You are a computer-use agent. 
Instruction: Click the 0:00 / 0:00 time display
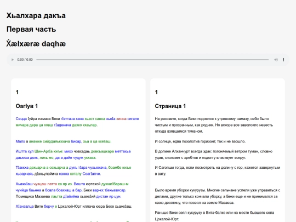click(x=25, y=60)
